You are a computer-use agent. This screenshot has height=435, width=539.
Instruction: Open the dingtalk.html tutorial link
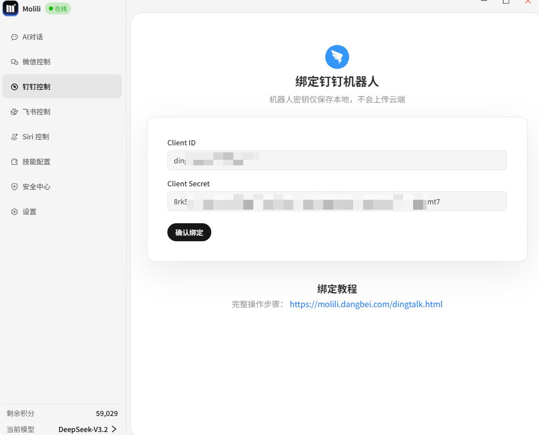coord(366,304)
